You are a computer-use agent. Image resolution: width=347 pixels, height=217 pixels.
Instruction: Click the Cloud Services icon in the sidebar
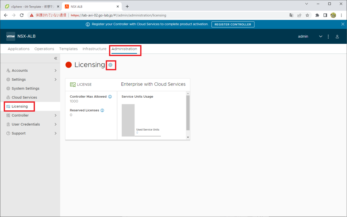click(x=8, y=97)
